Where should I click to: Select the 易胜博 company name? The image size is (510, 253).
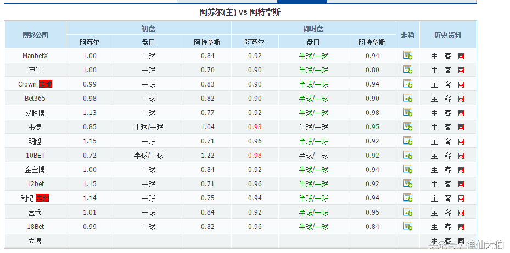(x=35, y=113)
